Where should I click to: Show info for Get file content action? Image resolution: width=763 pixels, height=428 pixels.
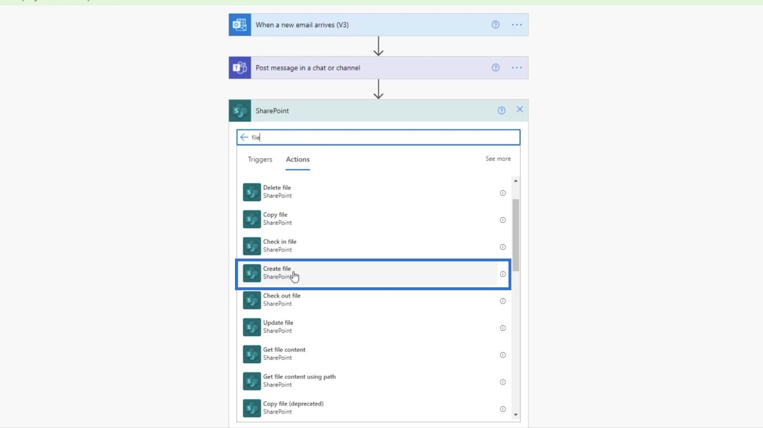503,355
